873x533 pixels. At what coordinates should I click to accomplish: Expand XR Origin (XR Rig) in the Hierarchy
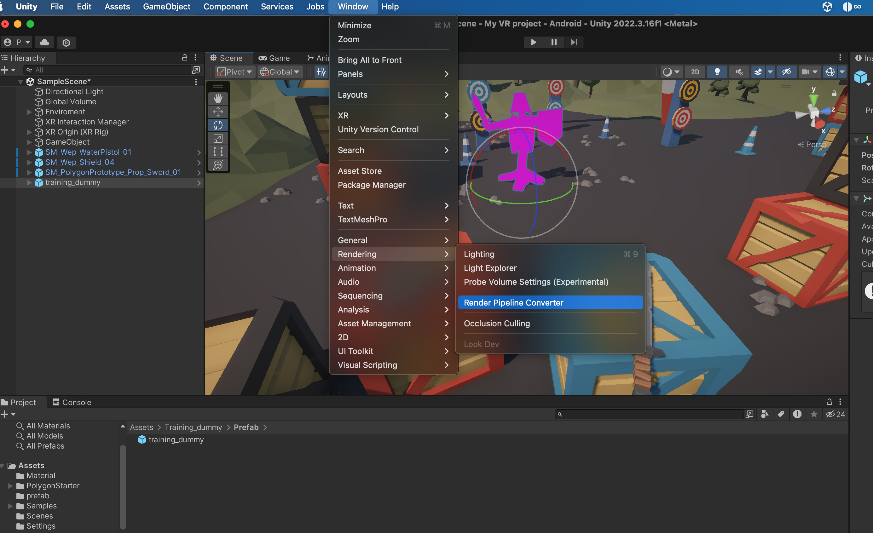pyautogui.click(x=29, y=132)
